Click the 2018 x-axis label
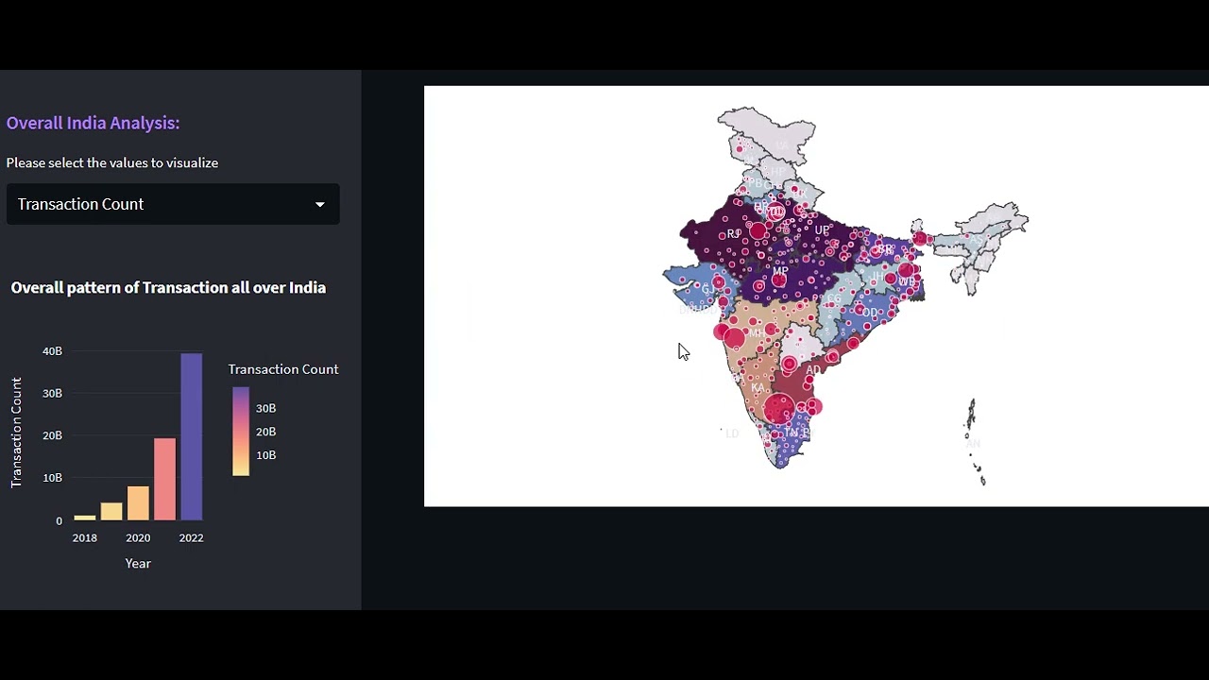This screenshot has width=1209, height=680. (x=85, y=537)
